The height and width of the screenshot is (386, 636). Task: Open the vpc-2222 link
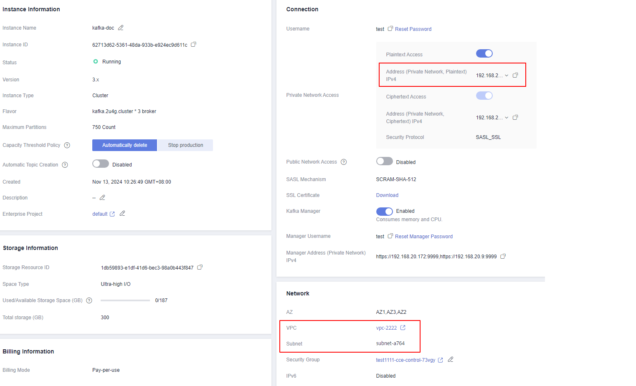click(386, 328)
